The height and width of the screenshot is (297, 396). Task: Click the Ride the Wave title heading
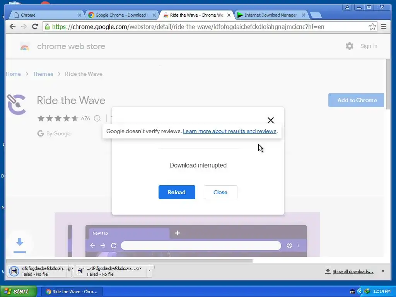pos(71,100)
